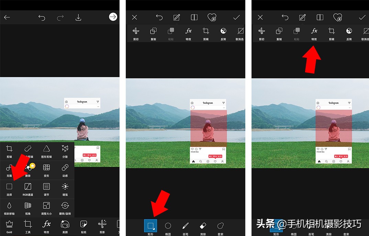Image resolution: width=369 pixels, height=236 pixels.
Task: Select the 变形 stretch tool
Action: [46, 170]
